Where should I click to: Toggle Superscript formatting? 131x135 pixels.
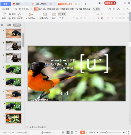(x=90, y=18)
